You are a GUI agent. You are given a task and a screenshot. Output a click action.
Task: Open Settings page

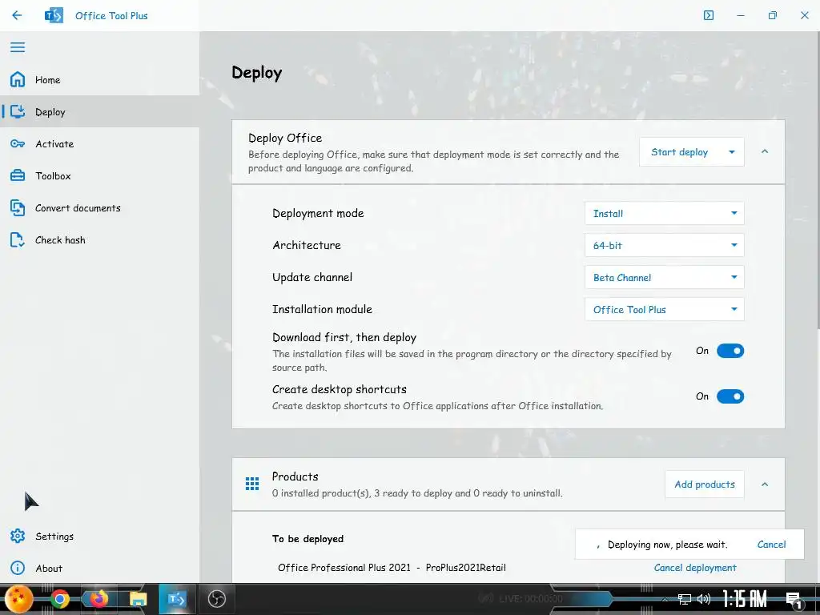point(99,536)
